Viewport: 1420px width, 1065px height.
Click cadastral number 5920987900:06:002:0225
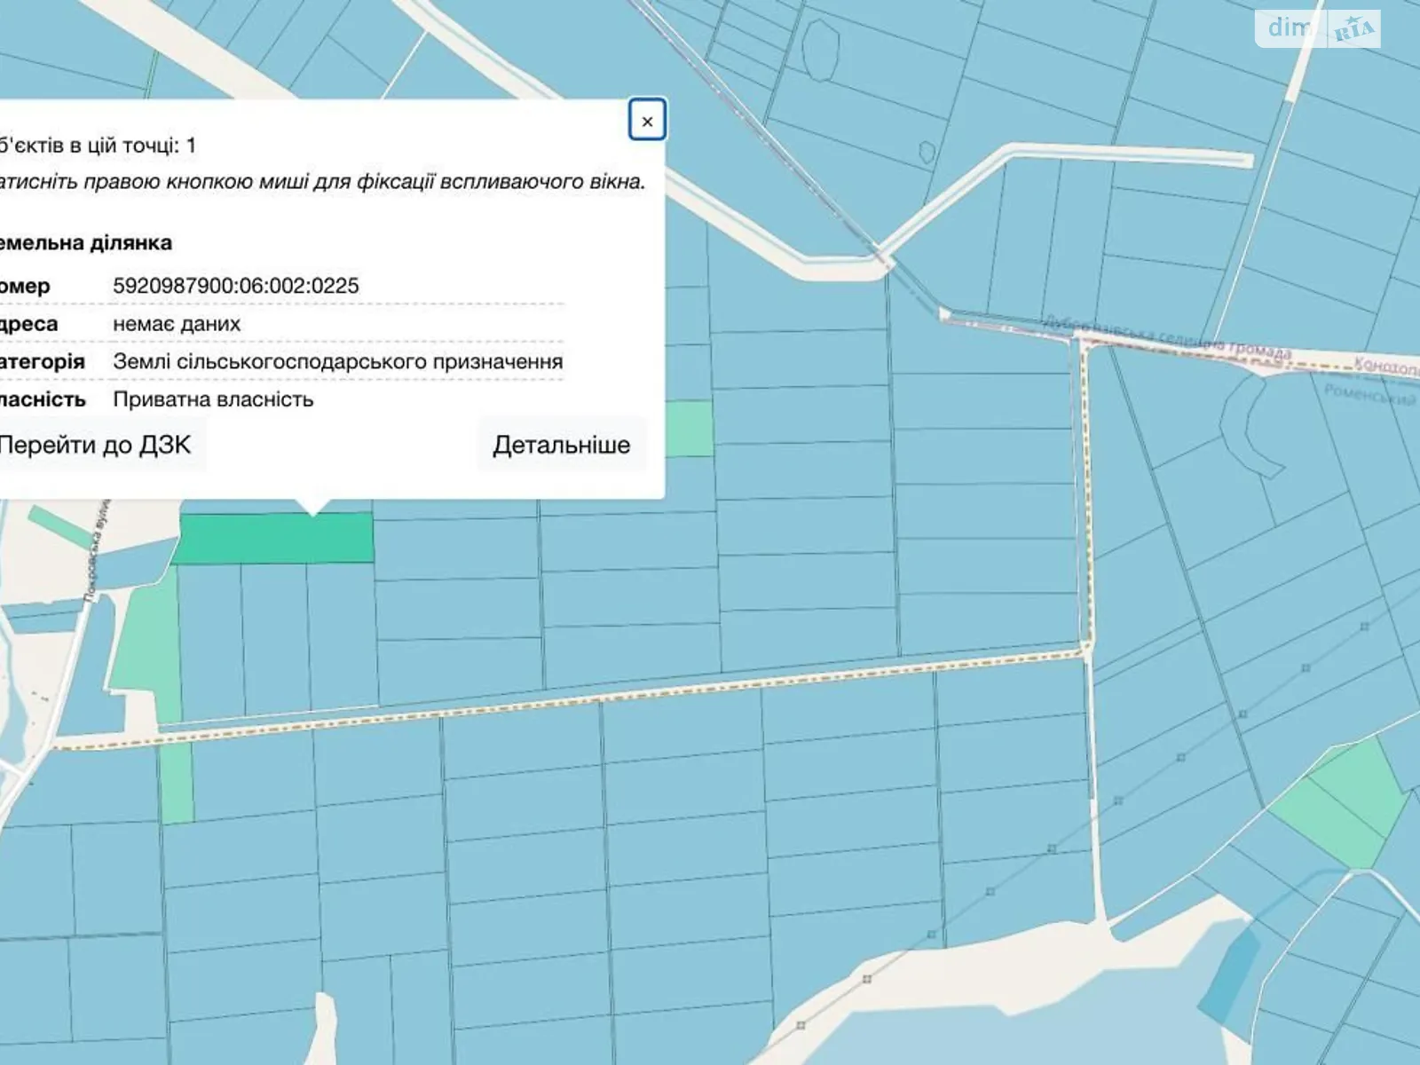click(236, 286)
